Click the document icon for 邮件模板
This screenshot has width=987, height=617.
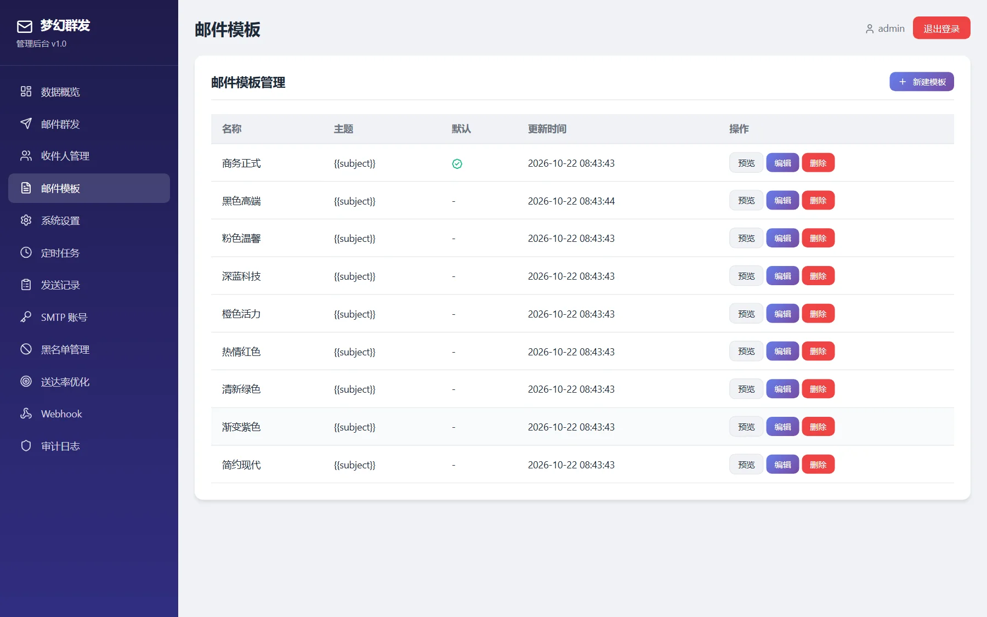pos(26,188)
